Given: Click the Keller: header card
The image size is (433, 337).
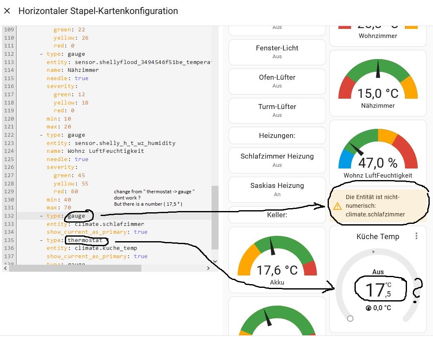Looking at the screenshot, I should click(277, 215).
